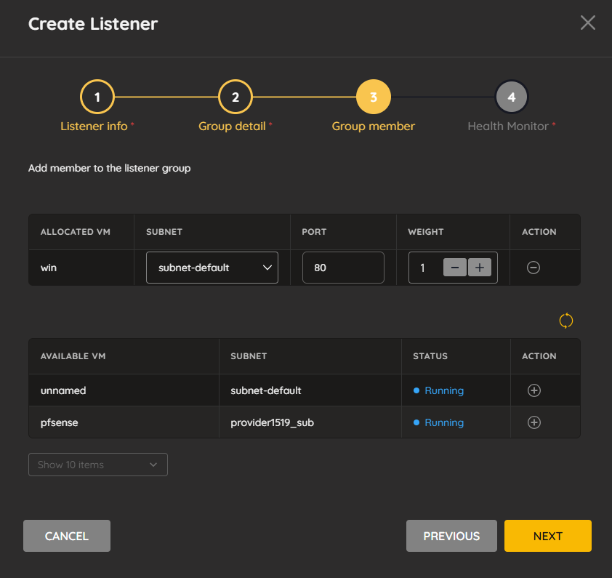Screen dimensions: 612x578
Task: Add the unnamed VM to the group
Action: (x=534, y=390)
